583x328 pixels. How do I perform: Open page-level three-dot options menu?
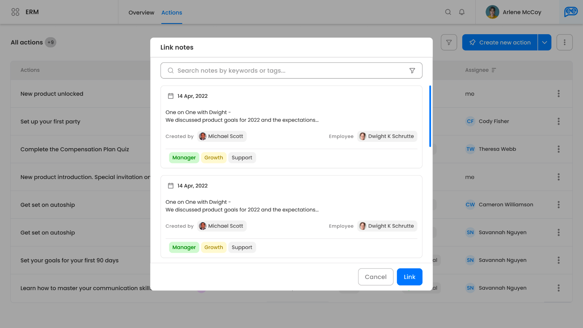tap(564, 42)
